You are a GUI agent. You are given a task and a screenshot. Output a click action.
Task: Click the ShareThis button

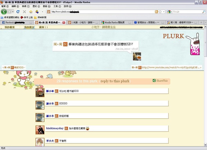point(160,81)
